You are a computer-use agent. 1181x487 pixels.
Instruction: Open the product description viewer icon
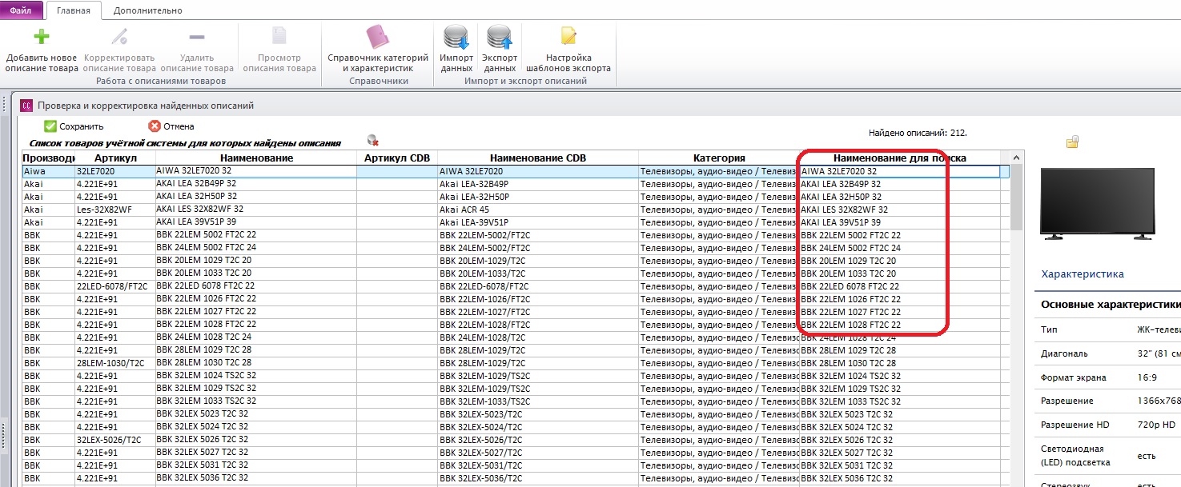click(279, 36)
